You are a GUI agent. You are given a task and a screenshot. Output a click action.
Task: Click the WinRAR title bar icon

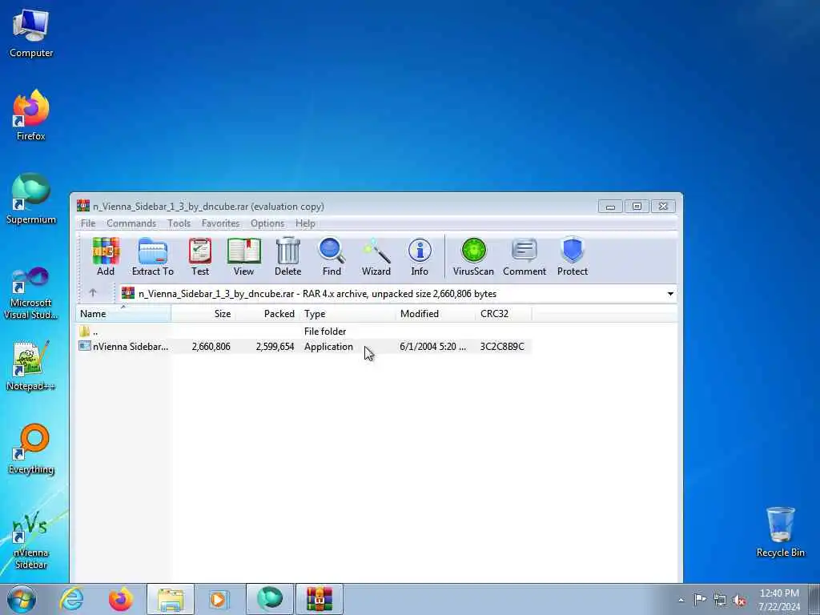tap(83, 206)
